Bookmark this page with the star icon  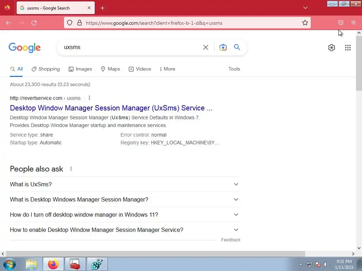[x=305, y=23]
